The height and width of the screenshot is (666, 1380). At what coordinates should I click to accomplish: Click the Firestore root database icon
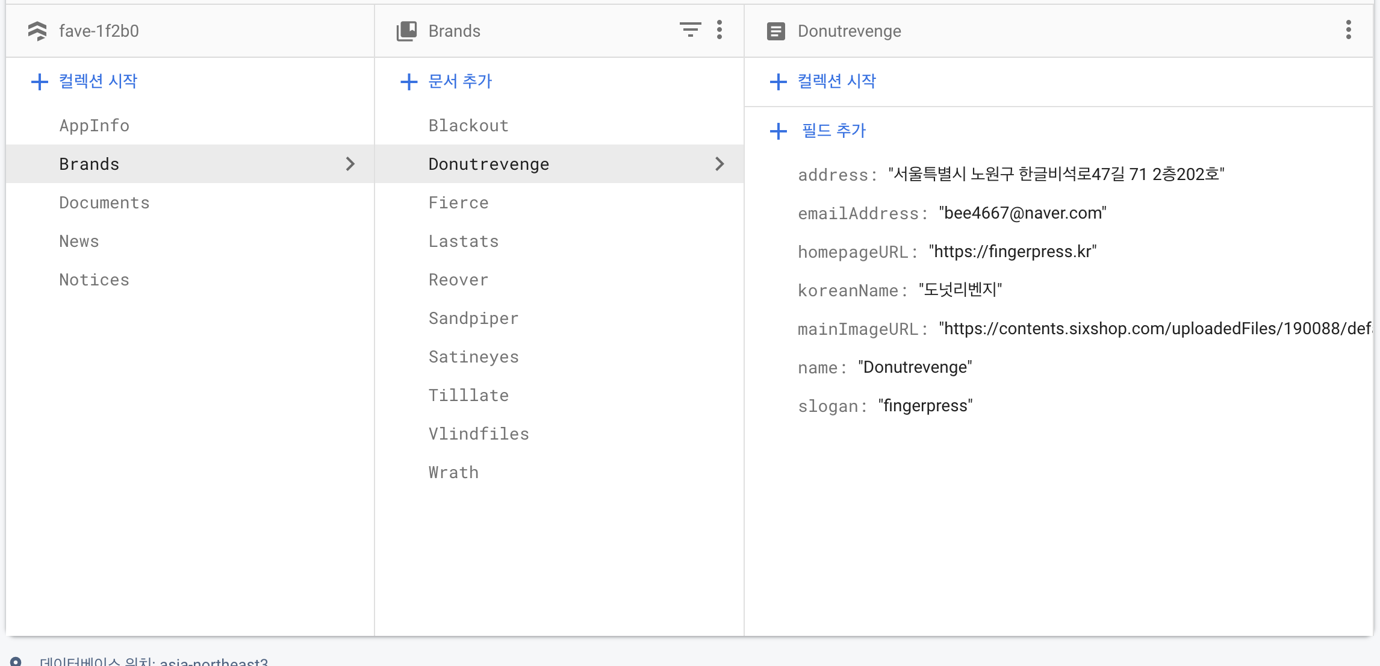pyautogui.click(x=37, y=31)
